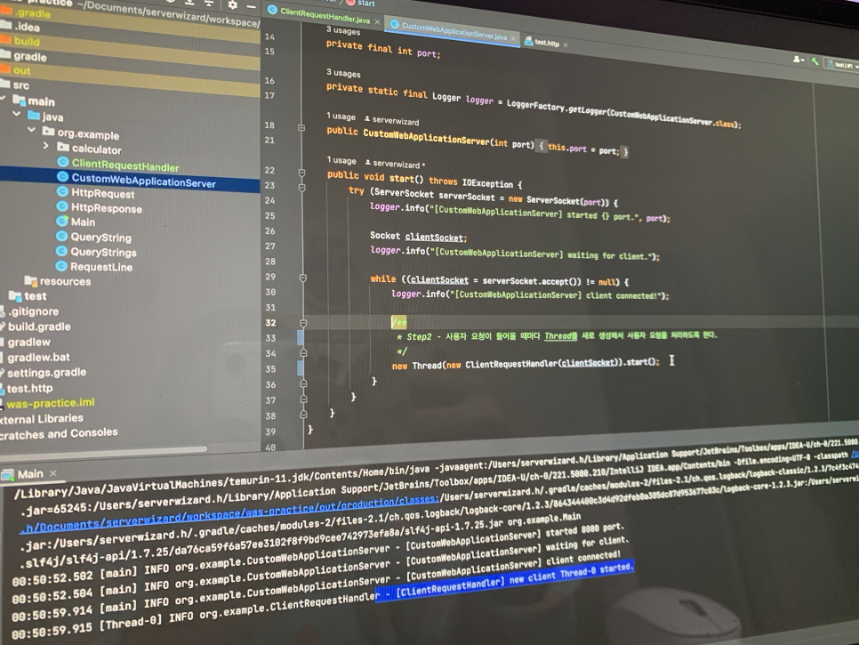Click the '3 usages' hint above port
The width and height of the screenshot is (859, 645).
pos(343,30)
